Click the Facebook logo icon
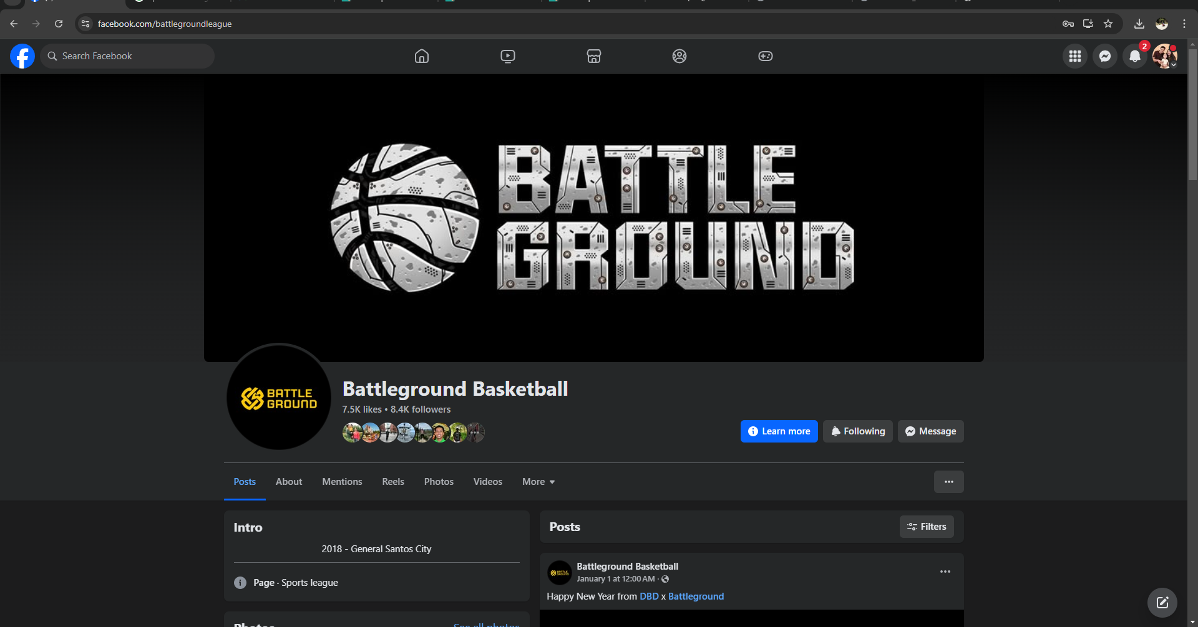The image size is (1198, 627). click(x=22, y=56)
